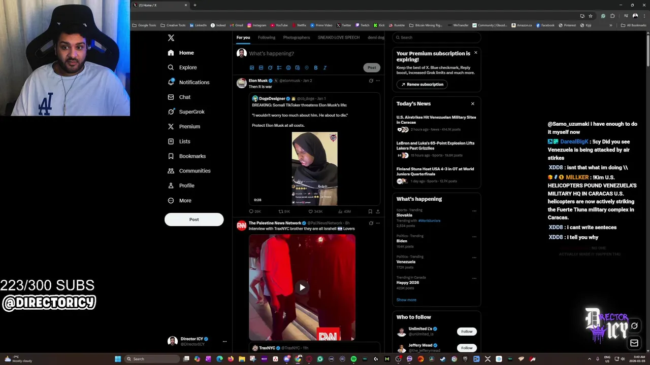
Task: Click Grok icon on Elon Musk post
Action: click(371, 81)
